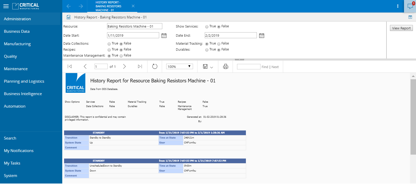Viewport: 416px width, 184px height.
Task: Open the hamburger navigation menu
Action: point(6,6)
